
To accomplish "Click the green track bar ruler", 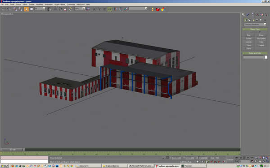I will click(120, 153).
